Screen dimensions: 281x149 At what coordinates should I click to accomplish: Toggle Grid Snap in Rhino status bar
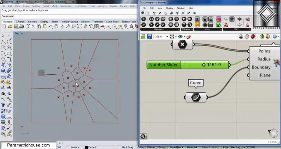128,147
